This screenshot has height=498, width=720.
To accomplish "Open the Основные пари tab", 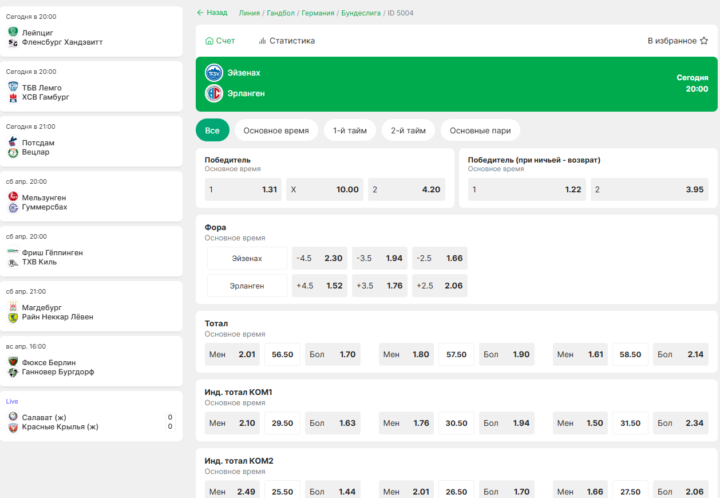I will pyautogui.click(x=480, y=131).
